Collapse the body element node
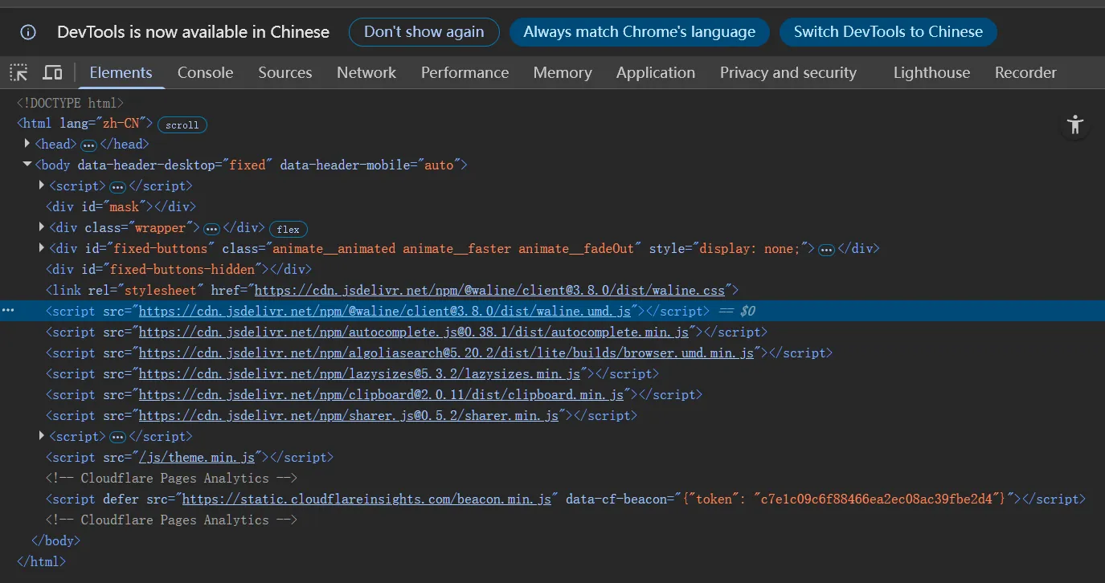Image resolution: width=1105 pixels, height=583 pixels. (27, 164)
